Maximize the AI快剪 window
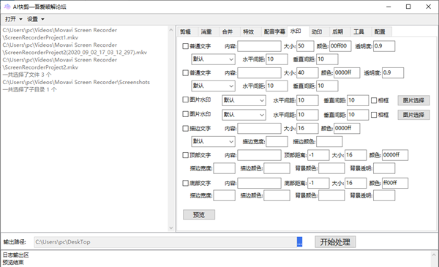Viewport: 439px width, 267px height. click(408, 7)
